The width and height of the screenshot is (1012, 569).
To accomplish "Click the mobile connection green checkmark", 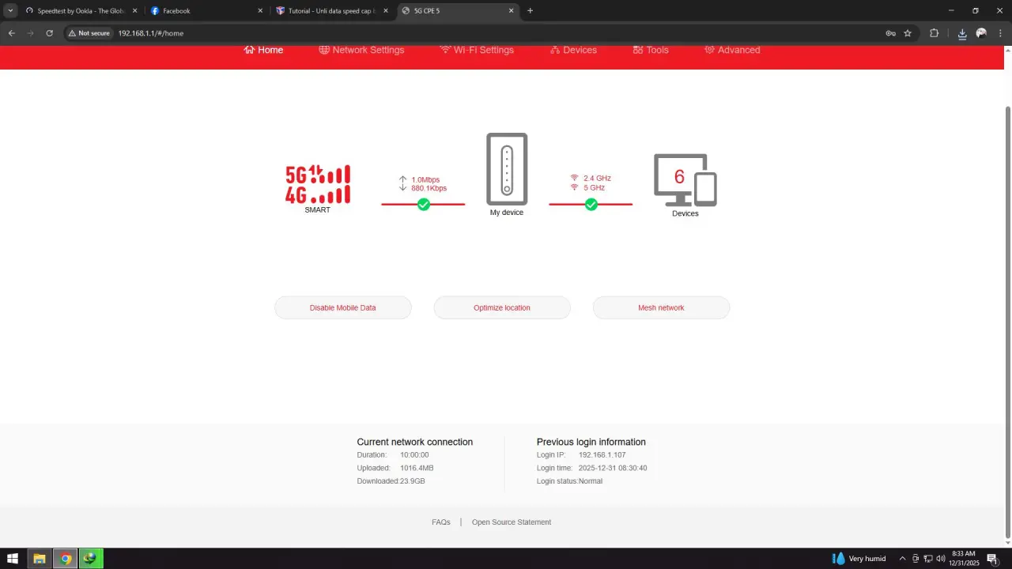I will 424,204.
